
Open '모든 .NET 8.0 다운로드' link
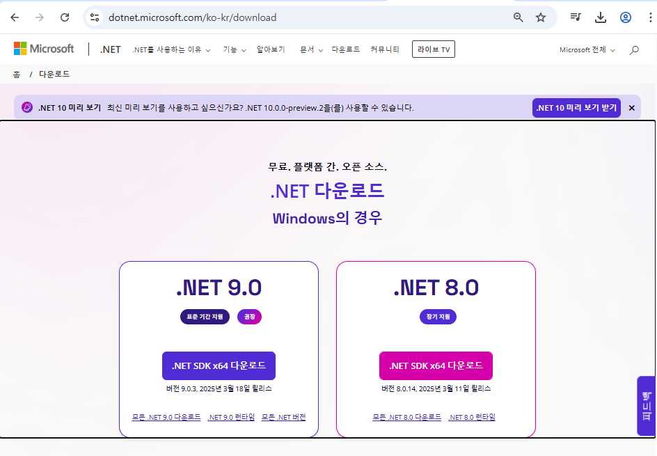[406, 417]
